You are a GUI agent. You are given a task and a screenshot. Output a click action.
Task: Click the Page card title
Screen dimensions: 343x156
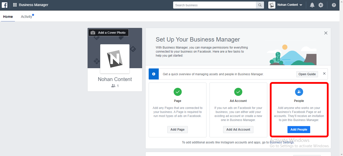pos(178,101)
